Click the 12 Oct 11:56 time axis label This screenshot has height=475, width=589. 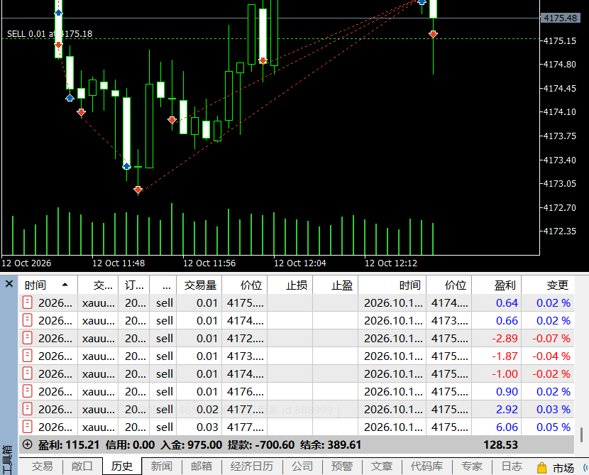(209, 263)
